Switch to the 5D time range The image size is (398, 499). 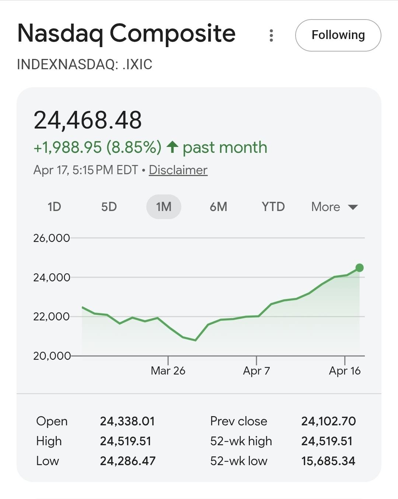[x=109, y=207]
